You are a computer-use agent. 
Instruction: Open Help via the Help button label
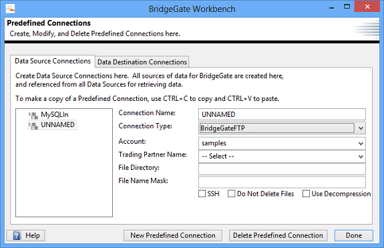point(33,235)
